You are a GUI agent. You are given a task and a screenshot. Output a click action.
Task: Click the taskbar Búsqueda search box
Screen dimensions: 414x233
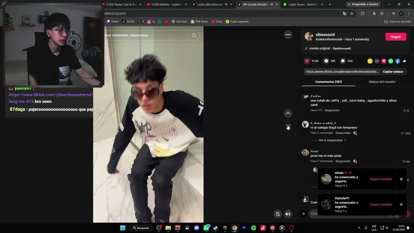141,228
